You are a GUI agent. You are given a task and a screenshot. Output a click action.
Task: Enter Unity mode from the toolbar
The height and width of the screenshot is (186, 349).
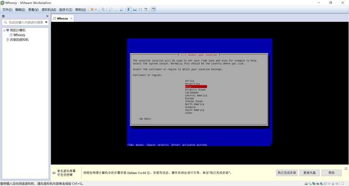[146, 10]
